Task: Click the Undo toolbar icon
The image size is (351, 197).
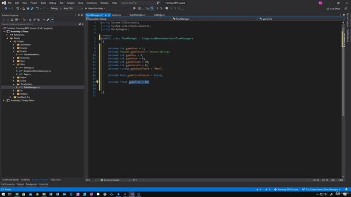Action: coord(37,9)
